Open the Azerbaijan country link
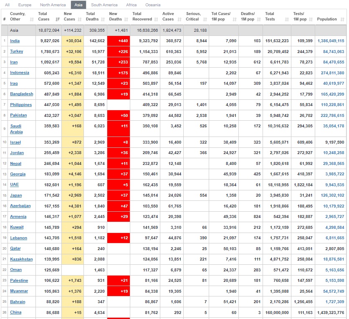 pyautogui.click(x=20, y=206)
